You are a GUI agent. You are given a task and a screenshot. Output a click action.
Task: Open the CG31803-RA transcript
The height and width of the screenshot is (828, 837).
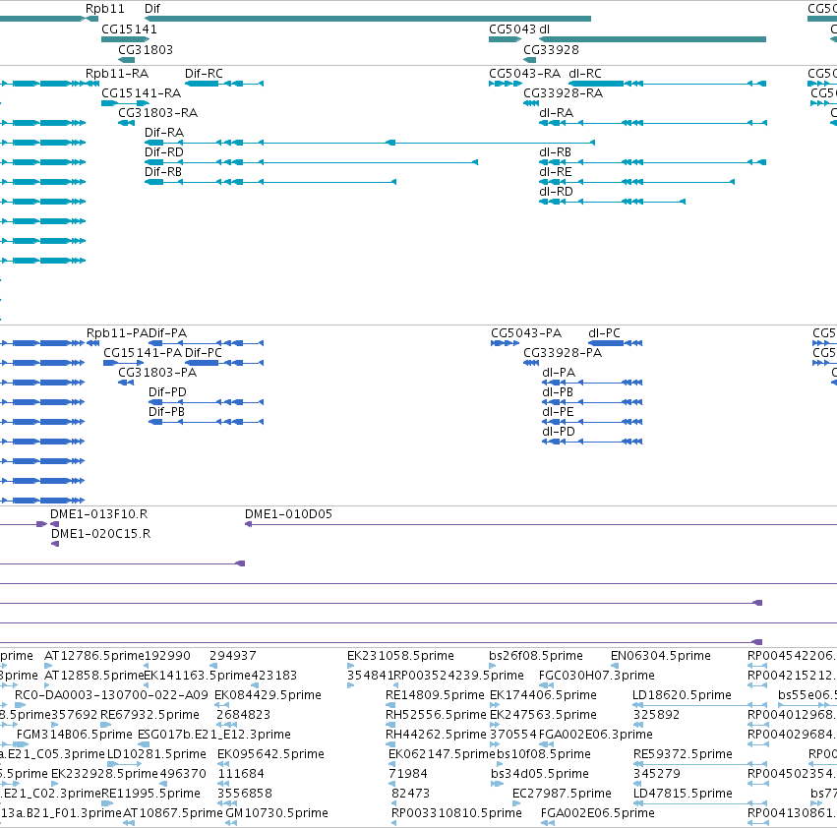[x=157, y=113]
